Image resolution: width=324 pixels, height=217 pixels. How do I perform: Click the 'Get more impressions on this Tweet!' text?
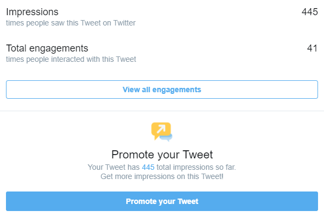[x=162, y=176]
